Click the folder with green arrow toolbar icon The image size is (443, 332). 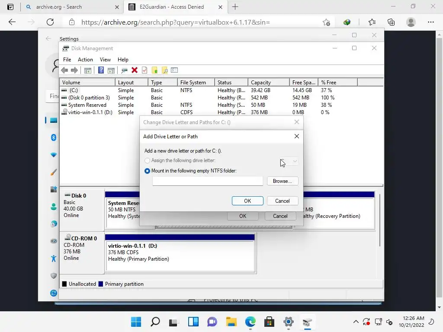tap(154, 70)
